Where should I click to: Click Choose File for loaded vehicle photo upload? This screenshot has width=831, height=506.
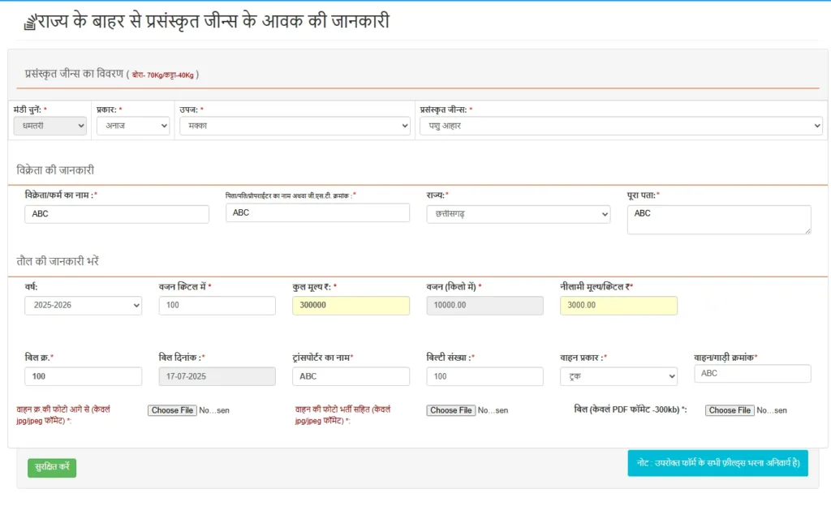coord(450,410)
